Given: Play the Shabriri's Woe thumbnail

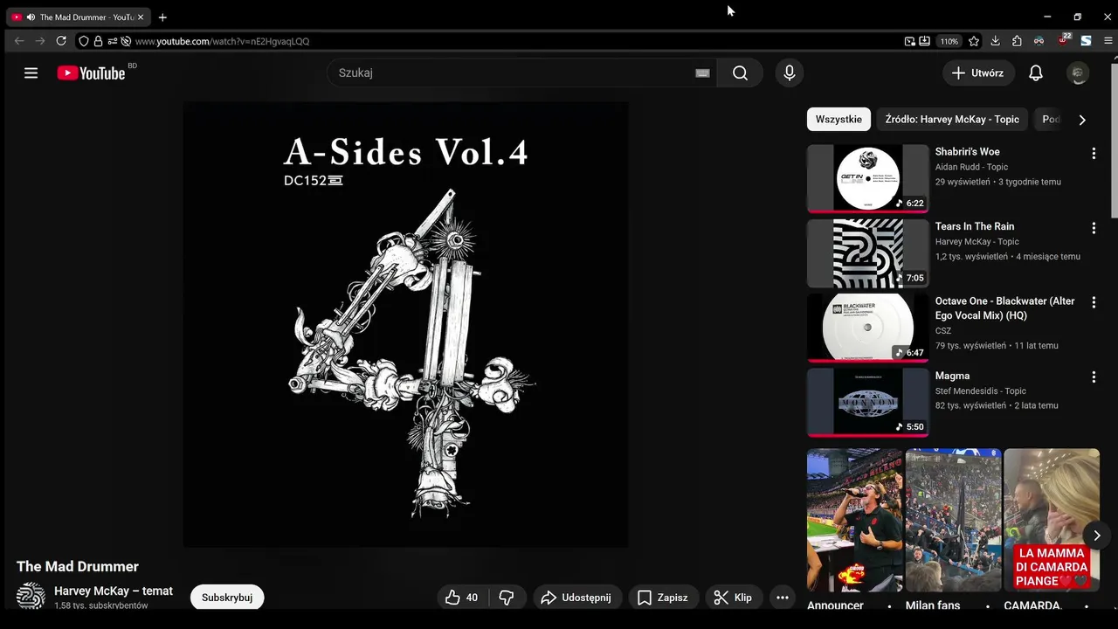Looking at the screenshot, I should pos(867,178).
